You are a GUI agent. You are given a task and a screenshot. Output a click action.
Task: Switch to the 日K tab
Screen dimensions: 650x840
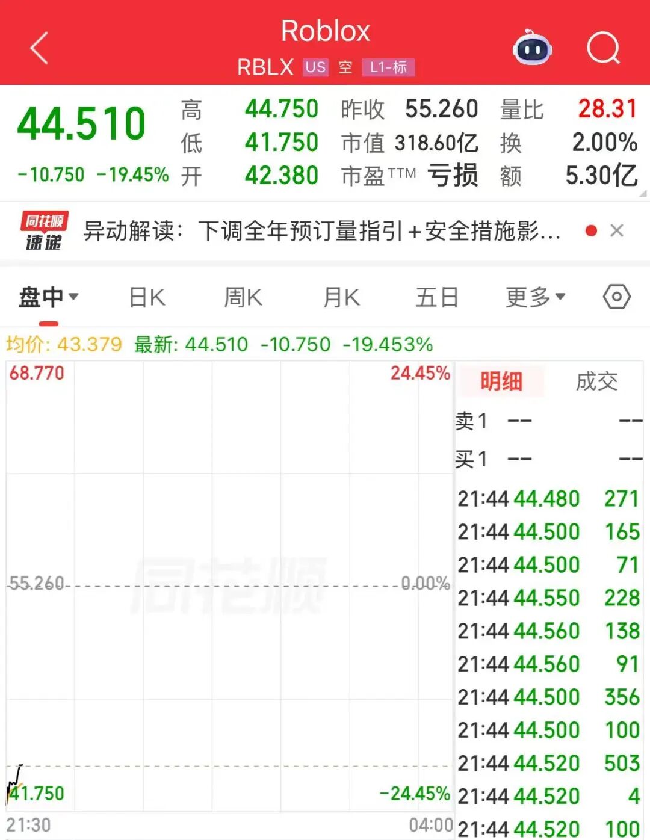(x=147, y=297)
